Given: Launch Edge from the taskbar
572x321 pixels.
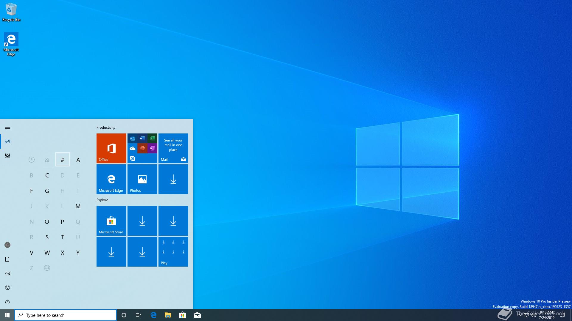Looking at the screenshot, I should coord(153,315).
